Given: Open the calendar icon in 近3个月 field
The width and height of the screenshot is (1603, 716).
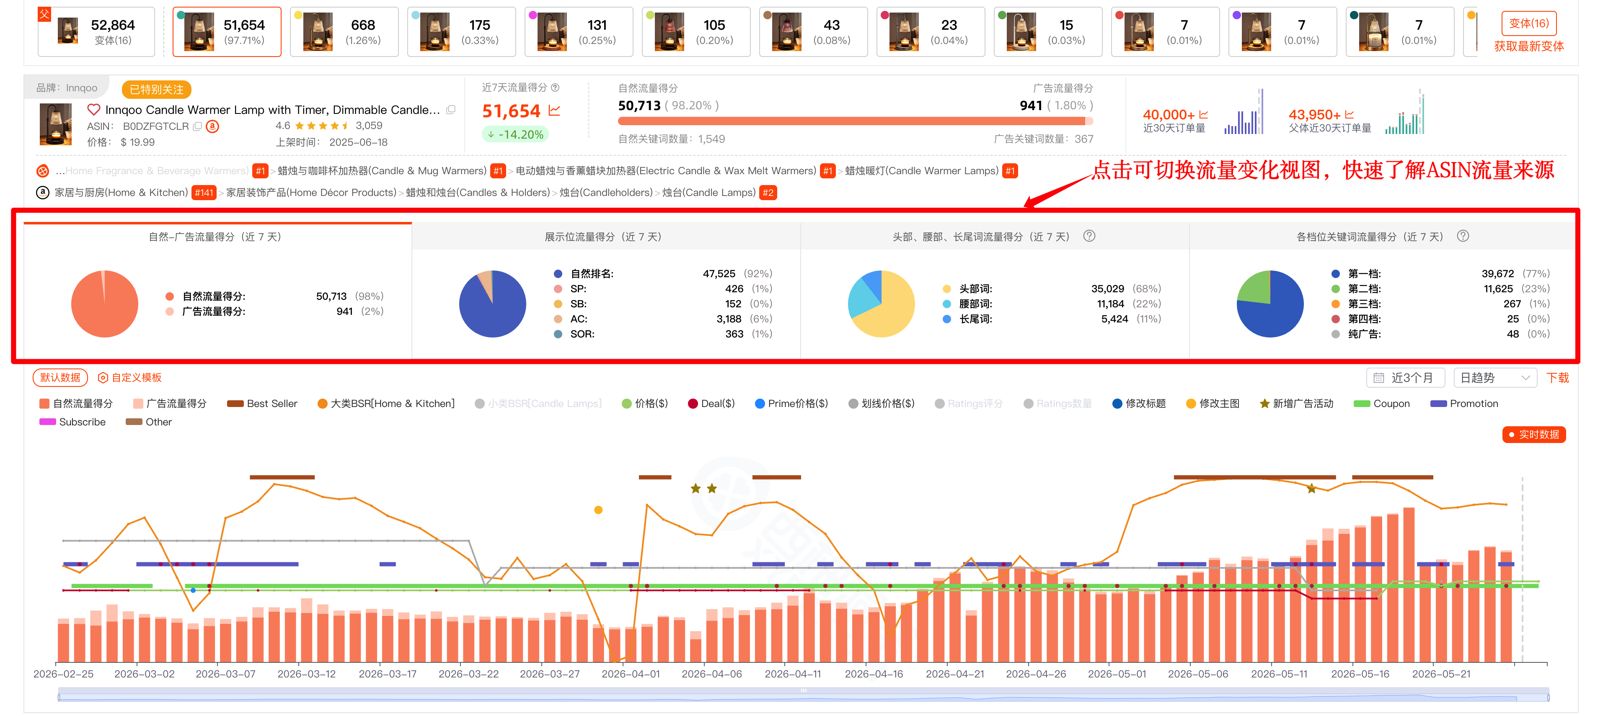Looking at the screenshot, I should (1379, 378).
